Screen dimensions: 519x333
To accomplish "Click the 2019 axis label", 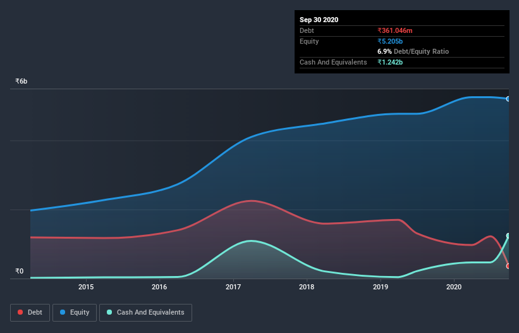I will (x=381, y=287).
